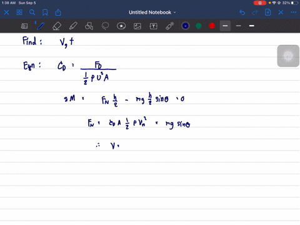Select the thickest stroke thickness
300x225 pixels.
[x=252, y=26]
